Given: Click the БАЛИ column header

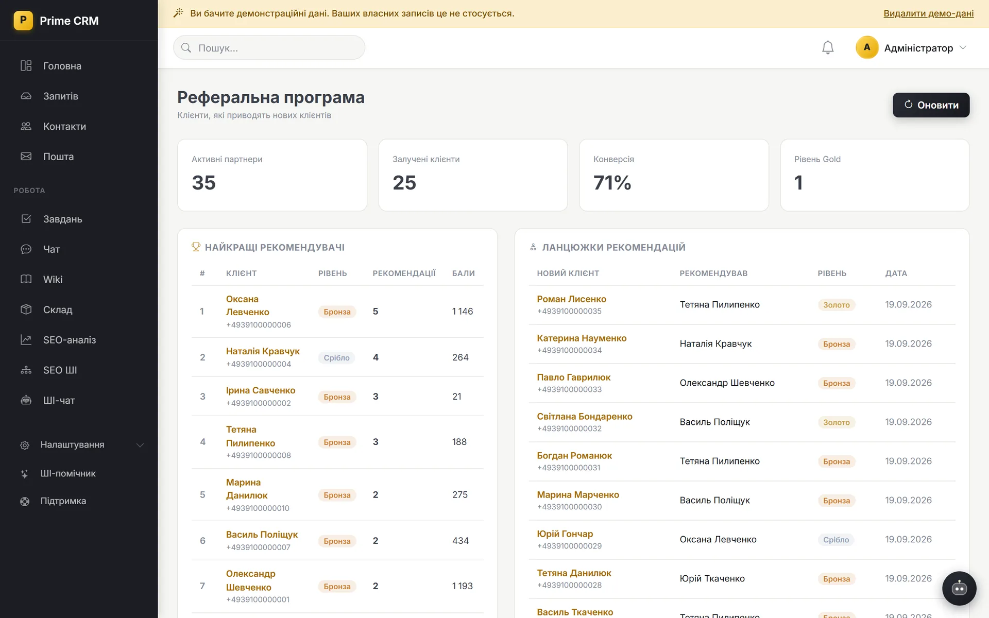Looking at the screenshot, I should [464, 273].
